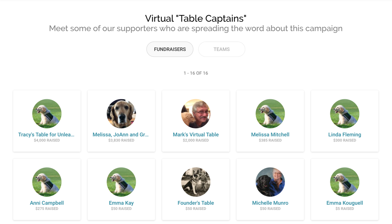The width and height of the screenshot is (392, 224).
Task: Click Michelle Munro name link
Action: pyautogui.click(x=270, y=203)
